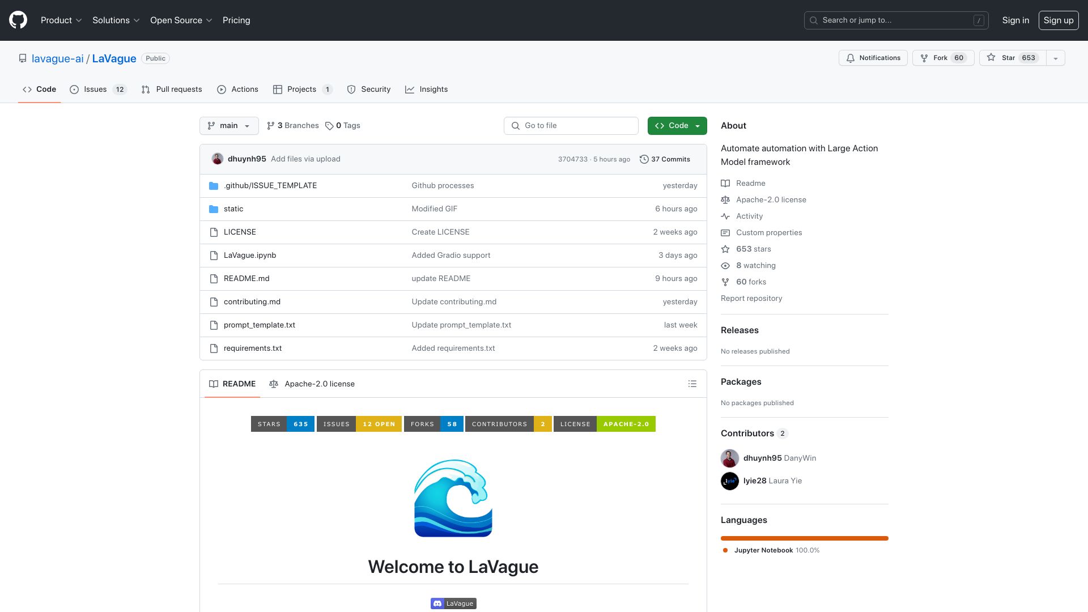Click the License Apache-2.0 badge

pyautogui.click(x=605, y=424)
